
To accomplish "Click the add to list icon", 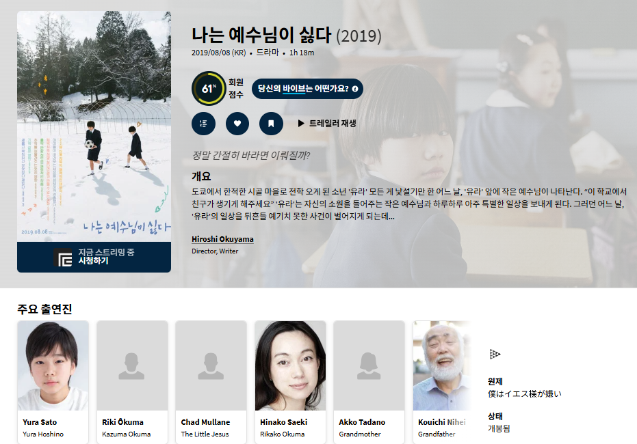I will pos(204,124).
